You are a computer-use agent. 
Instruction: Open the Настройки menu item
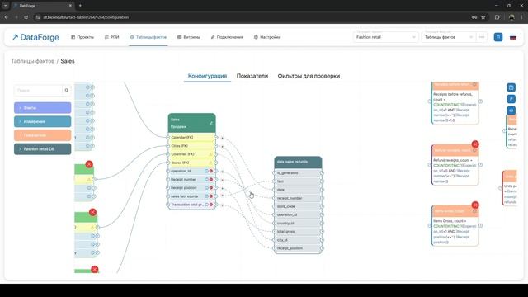coord(267,37)
